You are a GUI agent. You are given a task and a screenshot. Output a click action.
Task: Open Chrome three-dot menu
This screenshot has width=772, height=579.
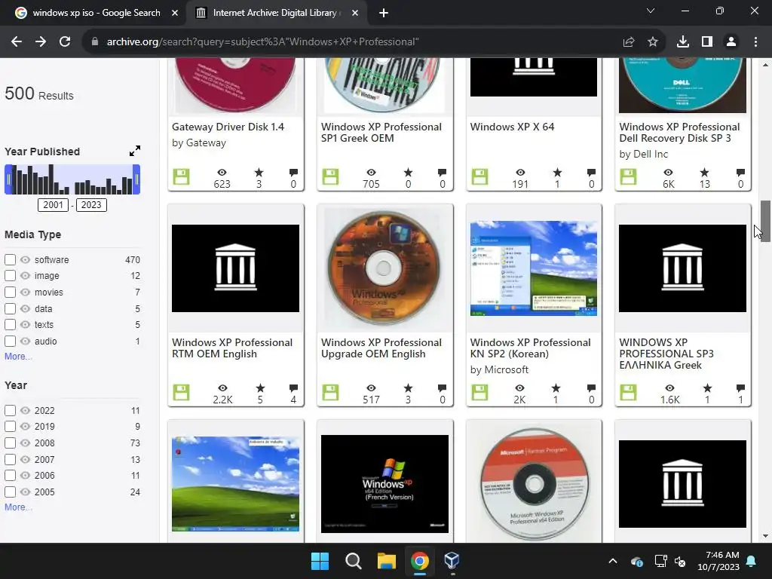tap(755, 42)
